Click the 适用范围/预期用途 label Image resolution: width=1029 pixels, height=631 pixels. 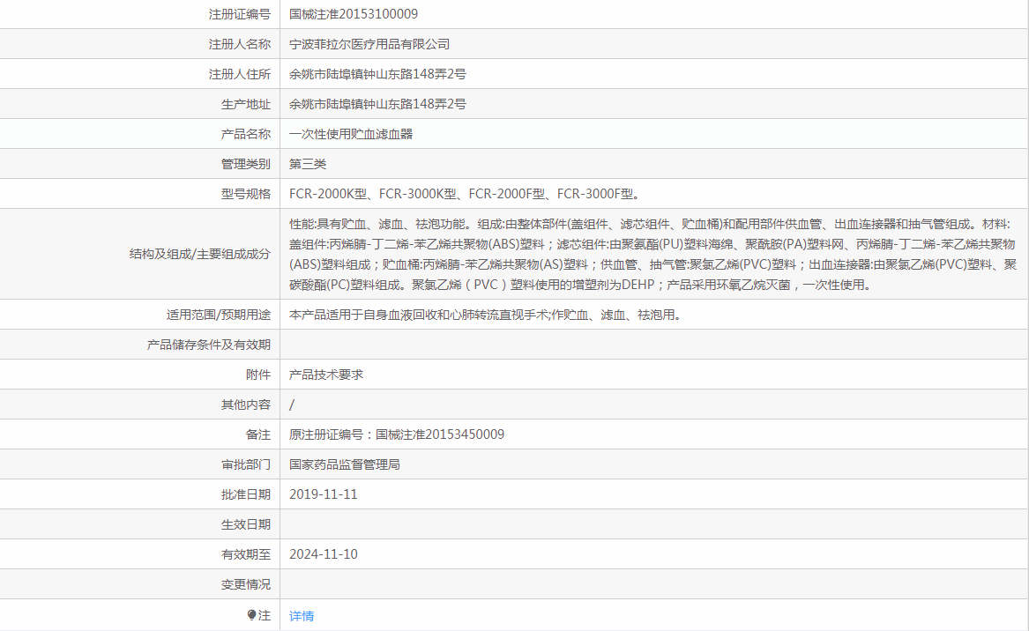[218, 315]
